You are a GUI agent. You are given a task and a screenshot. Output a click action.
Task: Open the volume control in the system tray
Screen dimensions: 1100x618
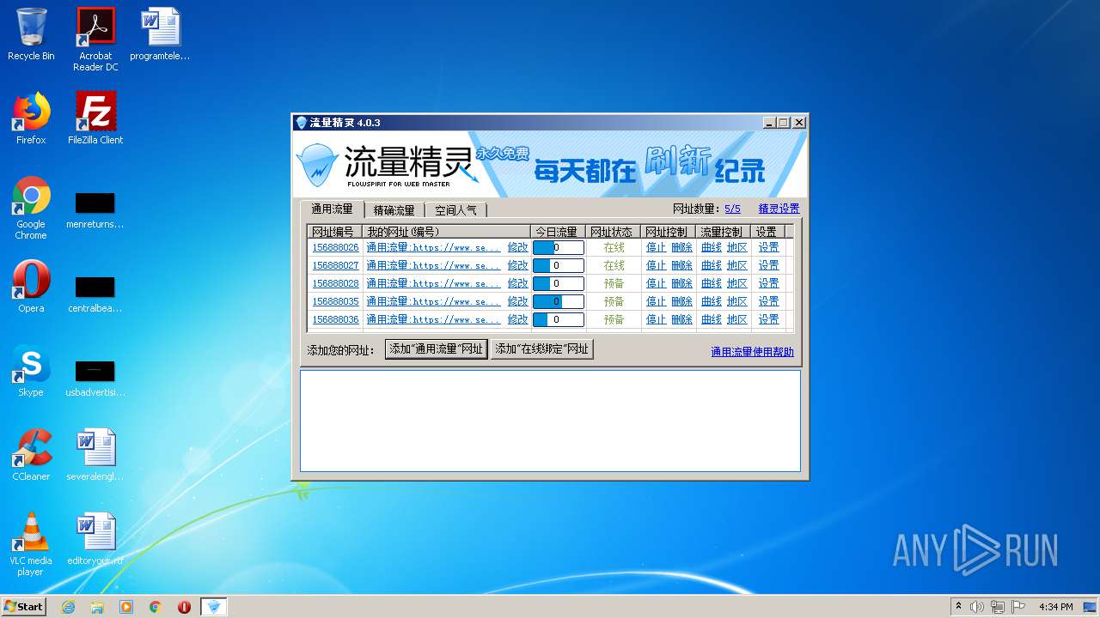click(977, 607)
